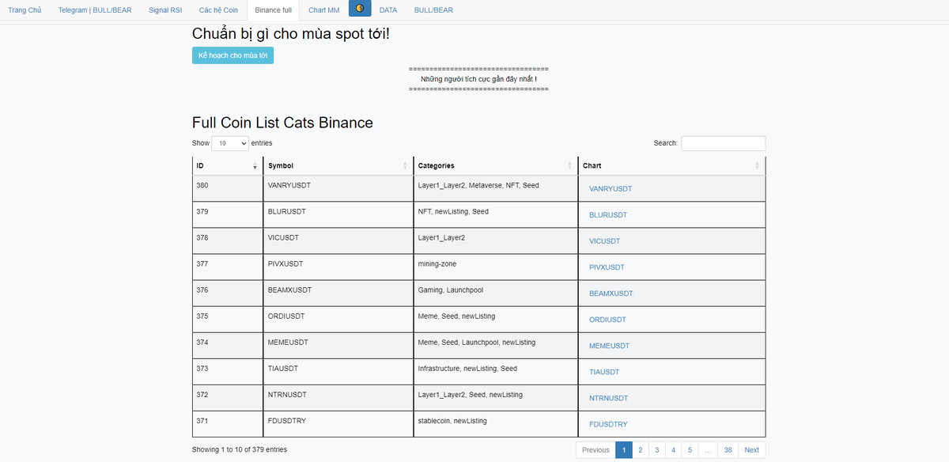
Task: Go to pagination page 5
Action: coord(690,450)
